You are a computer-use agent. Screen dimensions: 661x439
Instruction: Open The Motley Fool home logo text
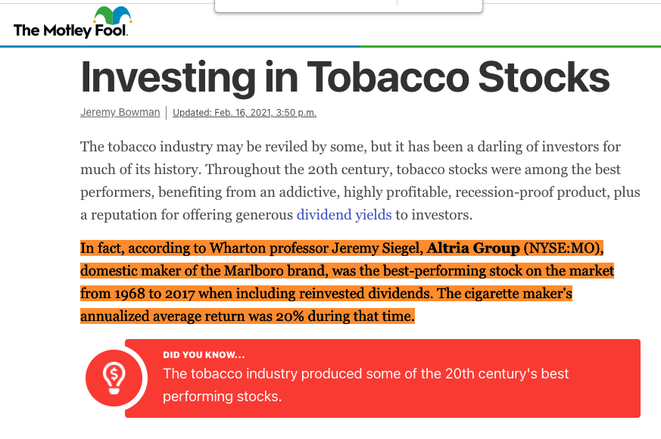click(x=70, y=30)
